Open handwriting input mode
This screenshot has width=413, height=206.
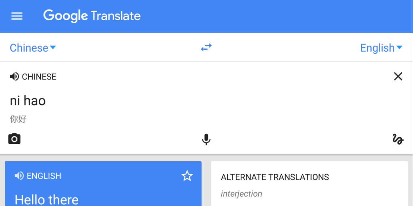click(x=398, y=139)
